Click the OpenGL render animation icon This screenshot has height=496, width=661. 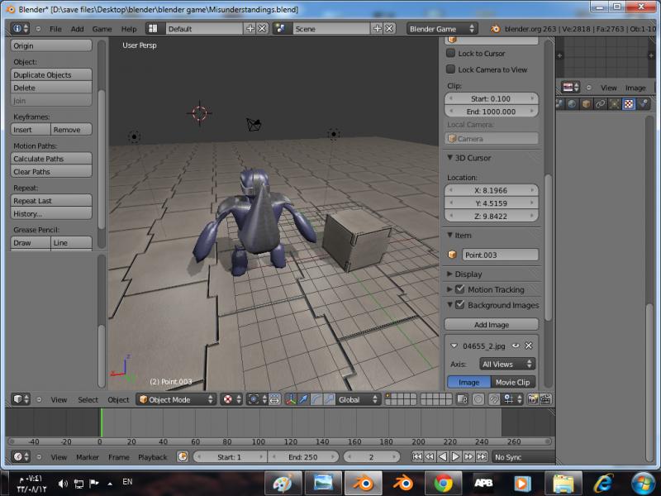click(545, 399)
